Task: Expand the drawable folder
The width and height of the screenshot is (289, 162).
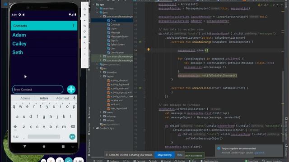Action: 101,72
